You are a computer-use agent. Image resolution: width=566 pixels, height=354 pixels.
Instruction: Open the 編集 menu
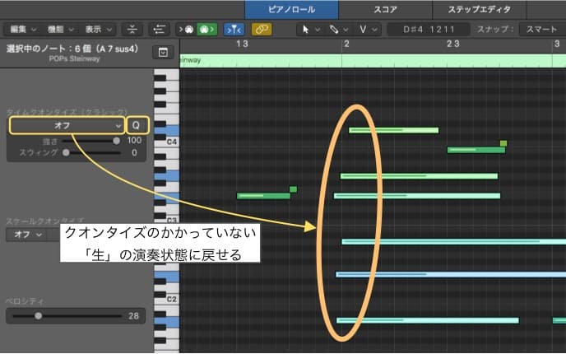click(x=21, y=29)
